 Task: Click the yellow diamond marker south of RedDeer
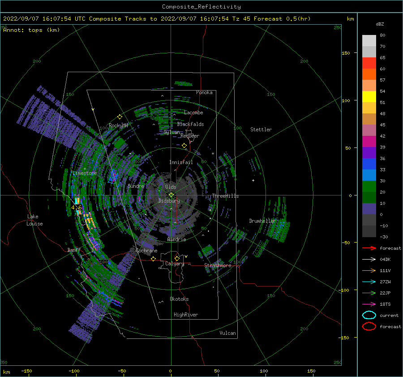(x=184, y=146)
